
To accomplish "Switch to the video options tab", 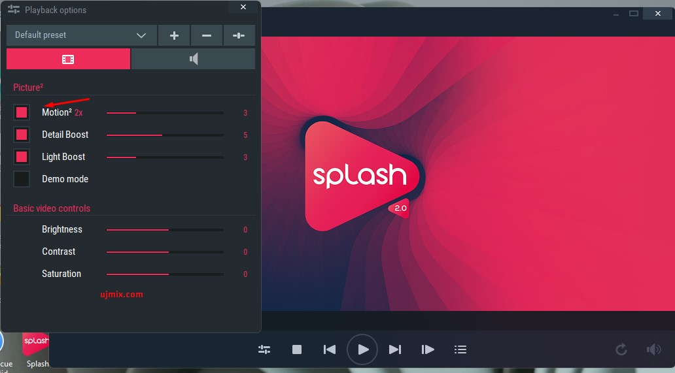I will 68,59.
